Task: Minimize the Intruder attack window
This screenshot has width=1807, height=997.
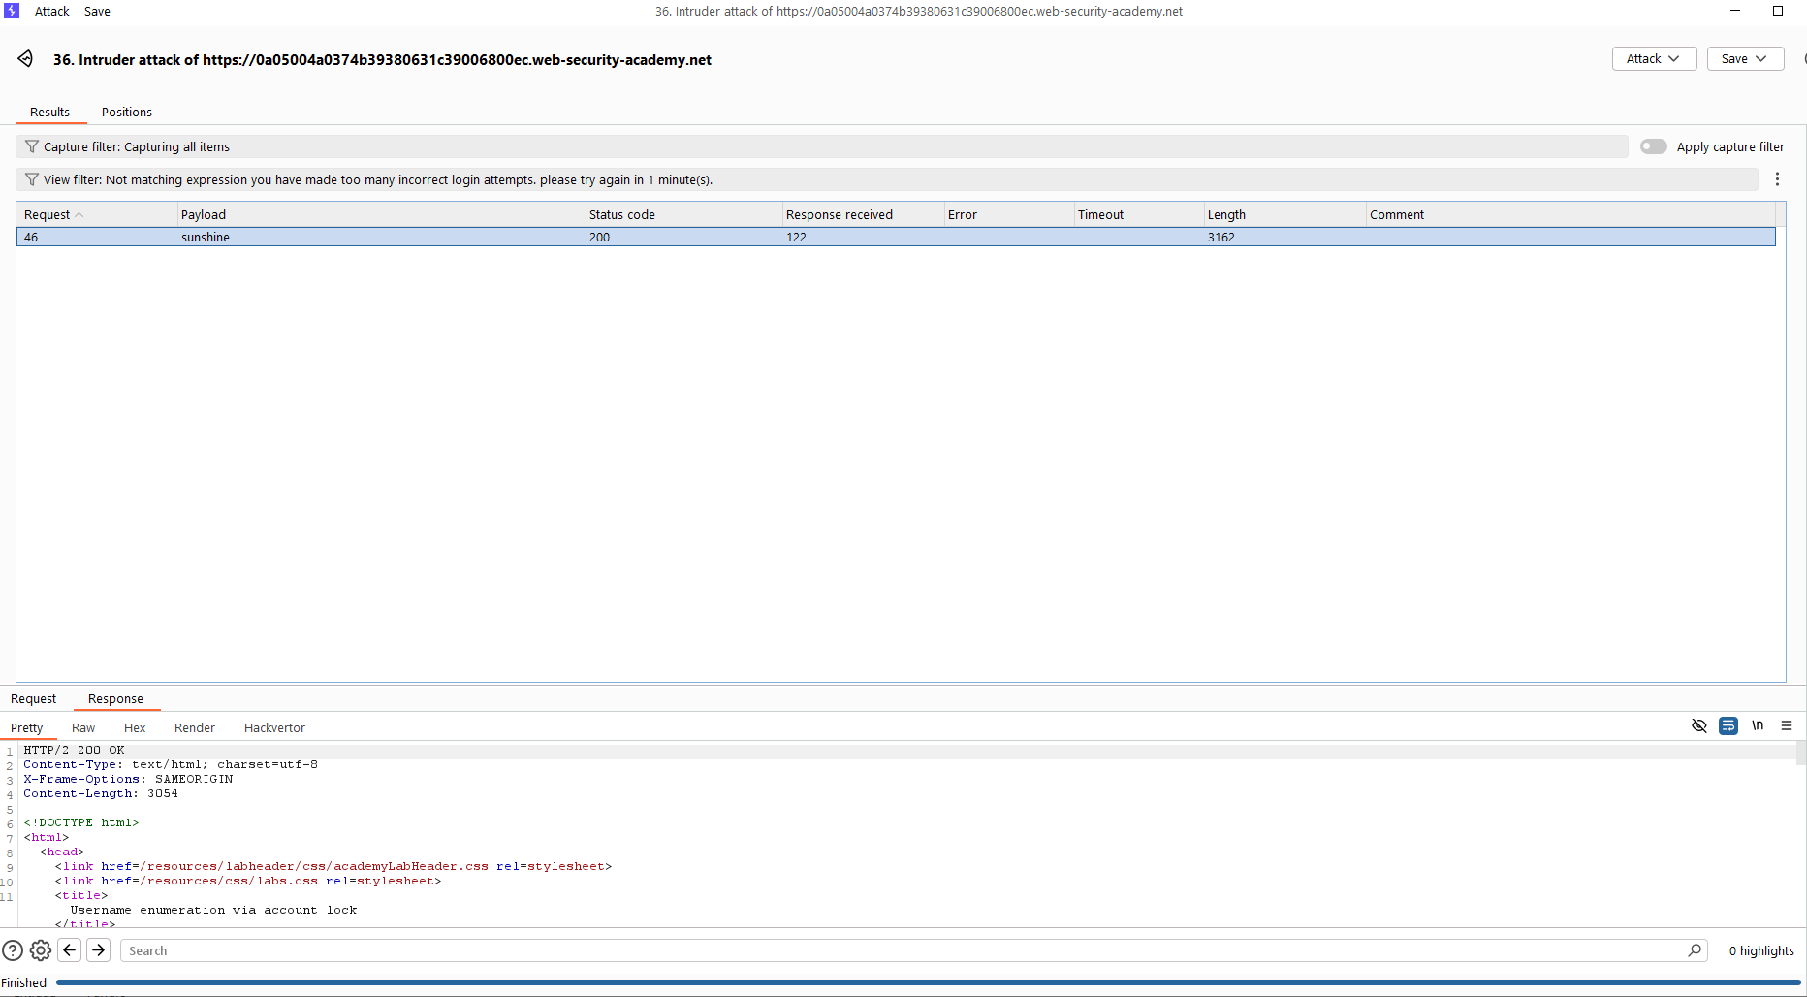Action: click(1735, 11)
